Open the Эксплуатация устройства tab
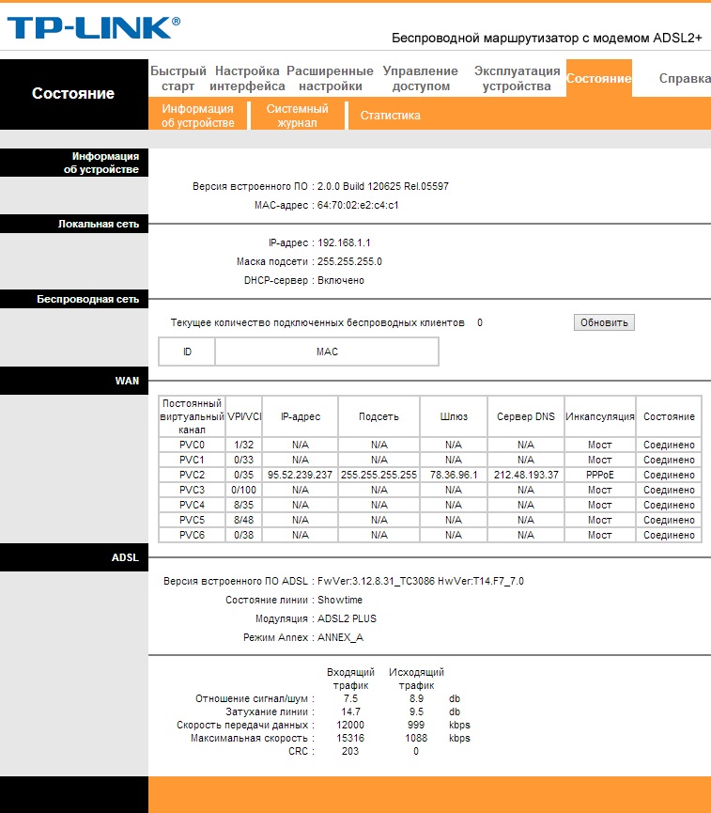 point(518,78)
